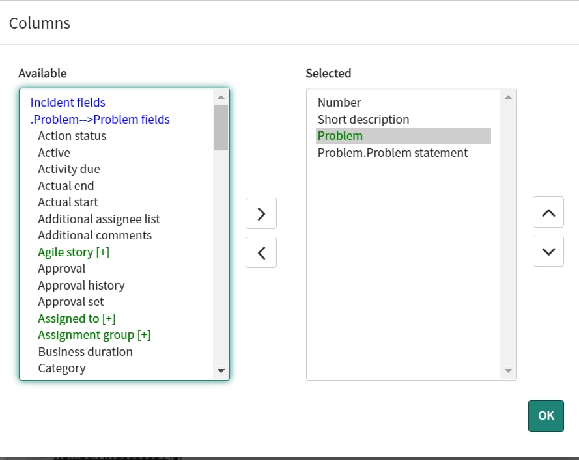Move Problem down with the down chevron
Screen dimensions: 579x460
pos(548,251)
